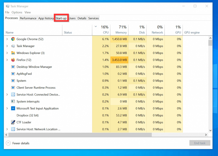The image size is (218, 156).
Task: Click the End task button
Action: (x=200, y=143)
